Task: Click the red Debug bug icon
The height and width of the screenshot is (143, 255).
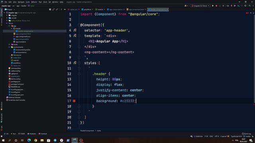Action: [x=216, y=6]
